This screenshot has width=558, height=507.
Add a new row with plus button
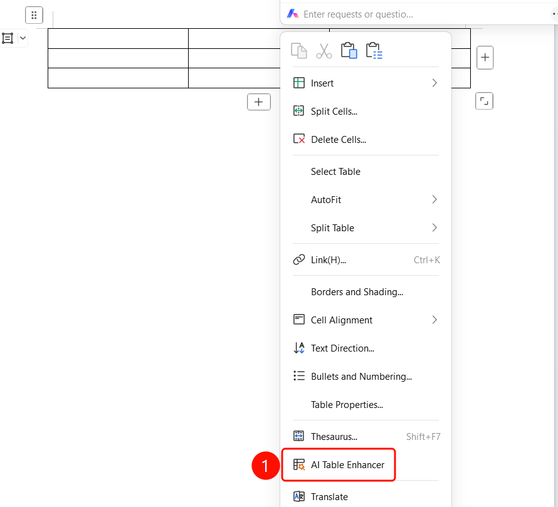tap(259, 102)
